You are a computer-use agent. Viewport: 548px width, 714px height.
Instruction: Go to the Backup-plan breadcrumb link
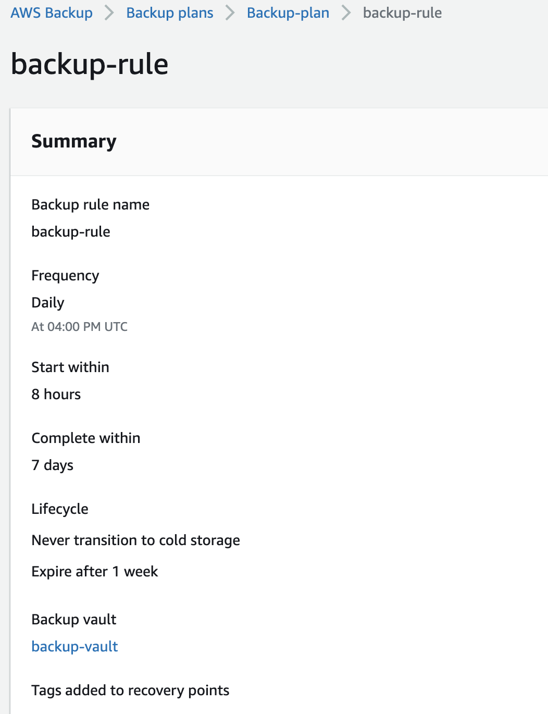(x=288, y=13)
